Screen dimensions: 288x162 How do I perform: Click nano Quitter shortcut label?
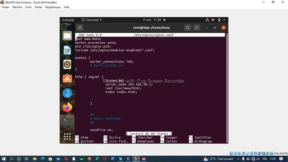[87, 141]
